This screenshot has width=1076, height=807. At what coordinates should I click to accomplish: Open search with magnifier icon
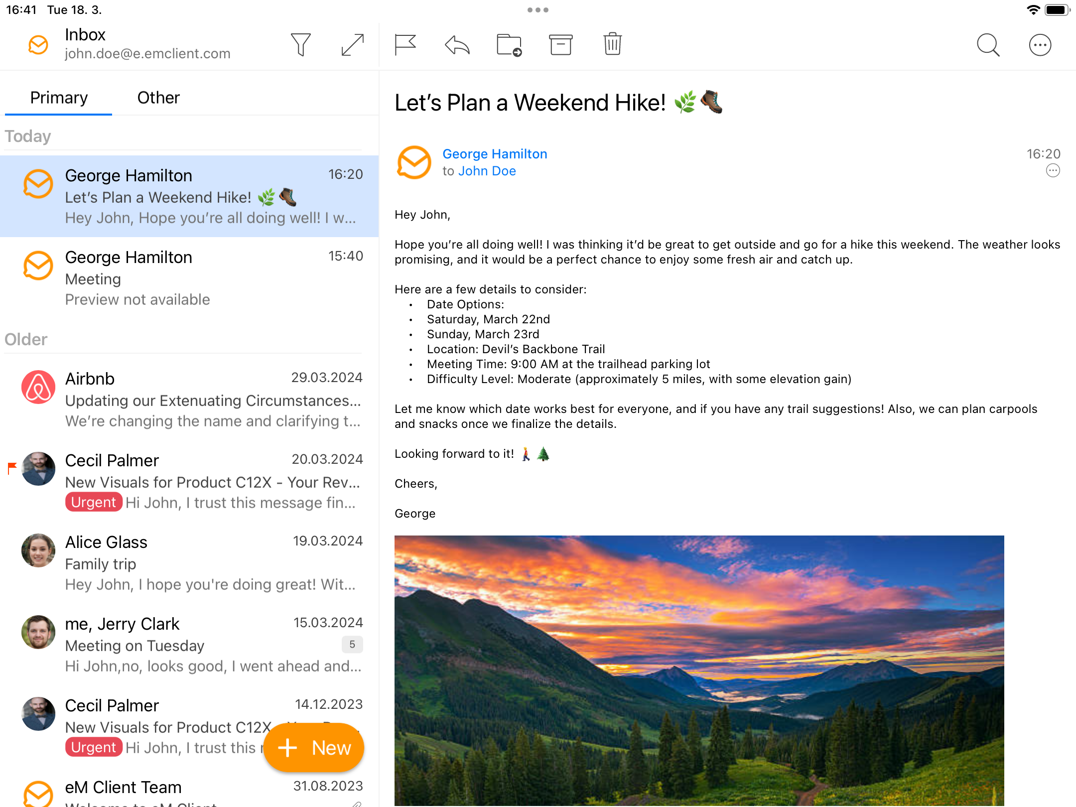(x=988, y=45)
